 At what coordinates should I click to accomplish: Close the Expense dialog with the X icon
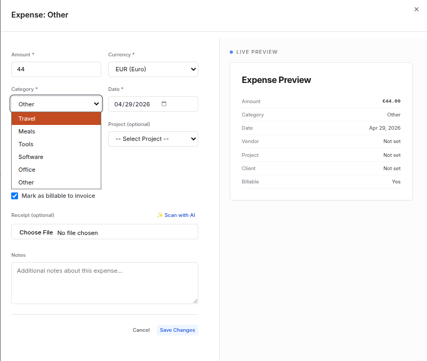[x=416, y=9]
